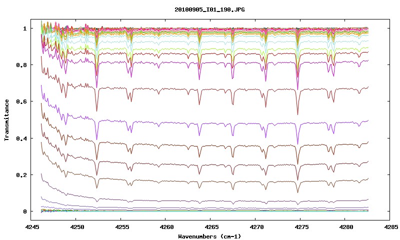Viewport: 400px width, 240px height.
Task: Click the y-axis tick label 0.4
Action: click(21, 138)
